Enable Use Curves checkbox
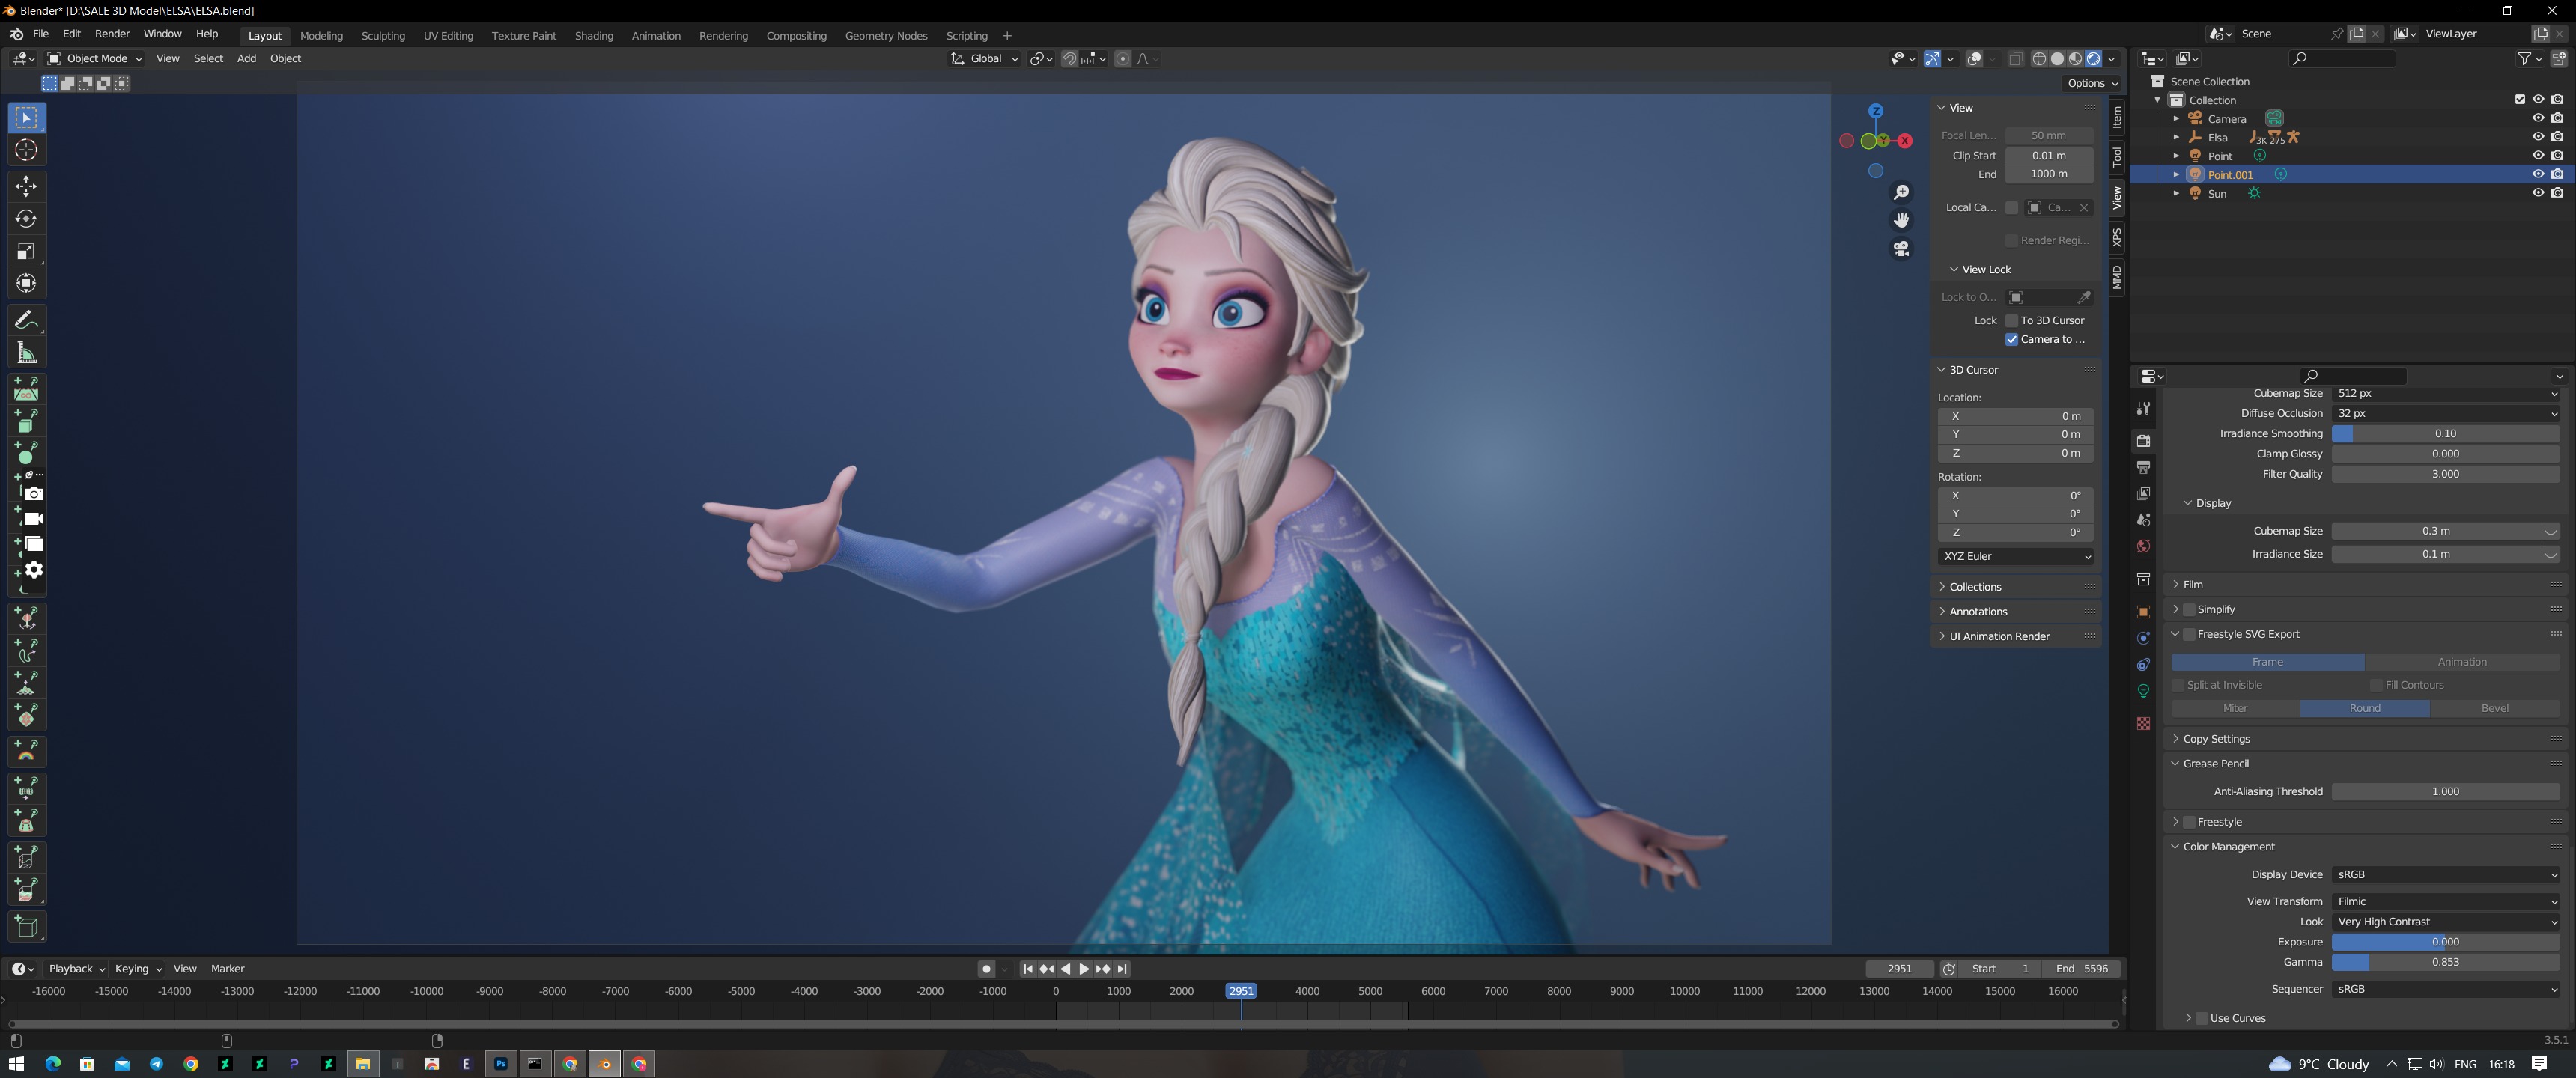Viewport: 2576px width, 1078px height. pyautogui.click(x=2202, y=1018)
